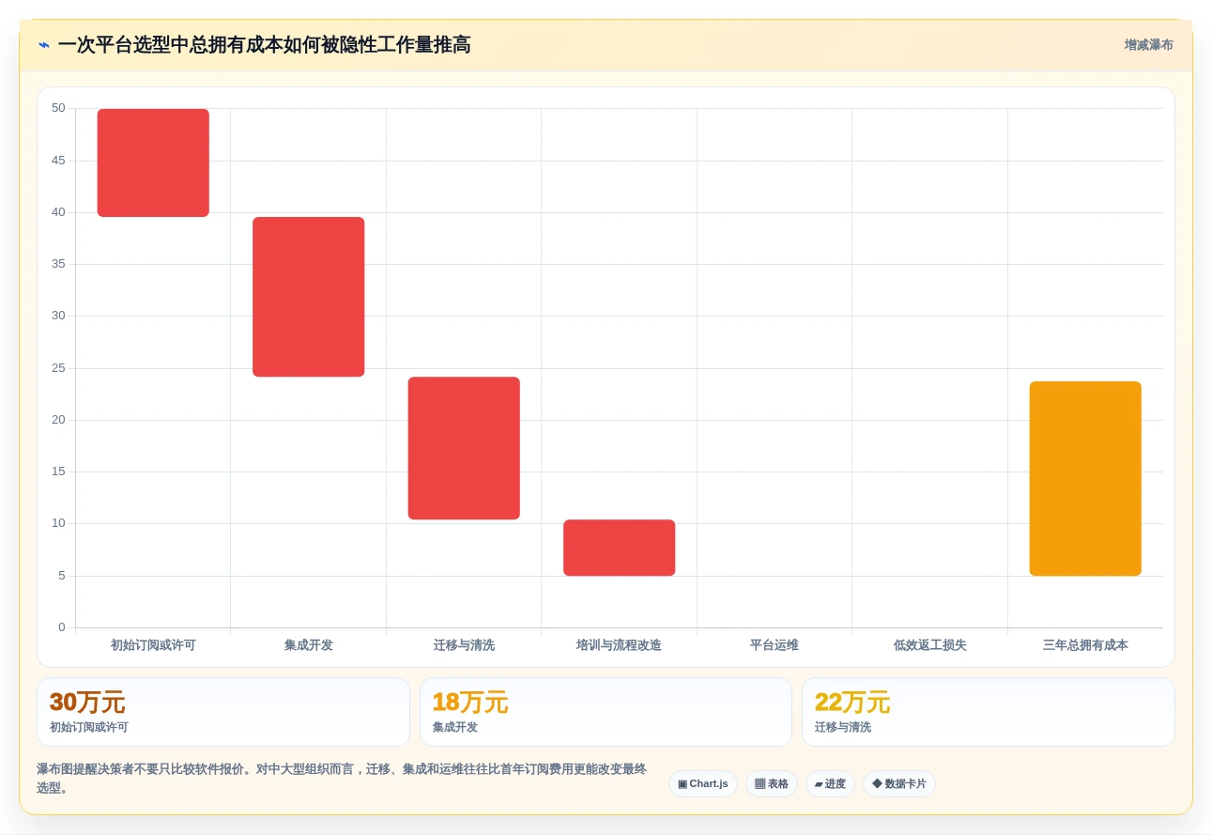Click x-axis label 培训与流程改造
Screen dimensions: 1212x835
pos(619,645)
